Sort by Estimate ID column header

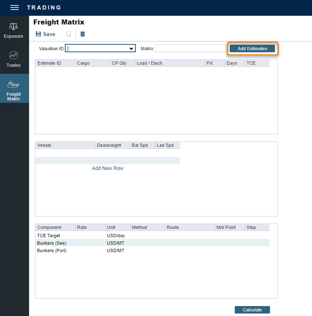coord(49,63)
